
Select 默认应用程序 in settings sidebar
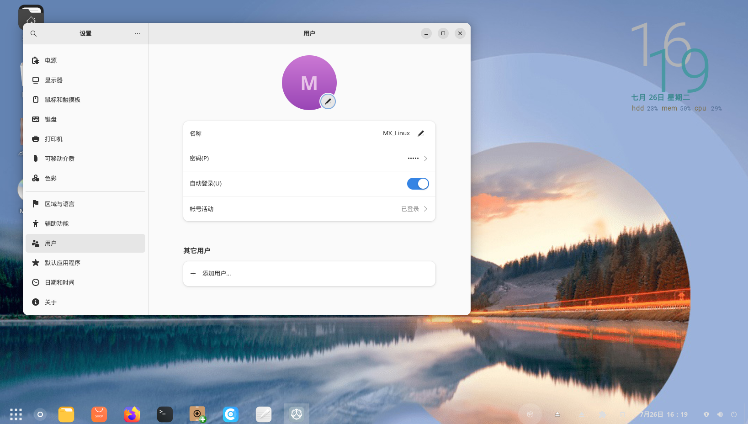pyautogui.click(x=85, y=263)
